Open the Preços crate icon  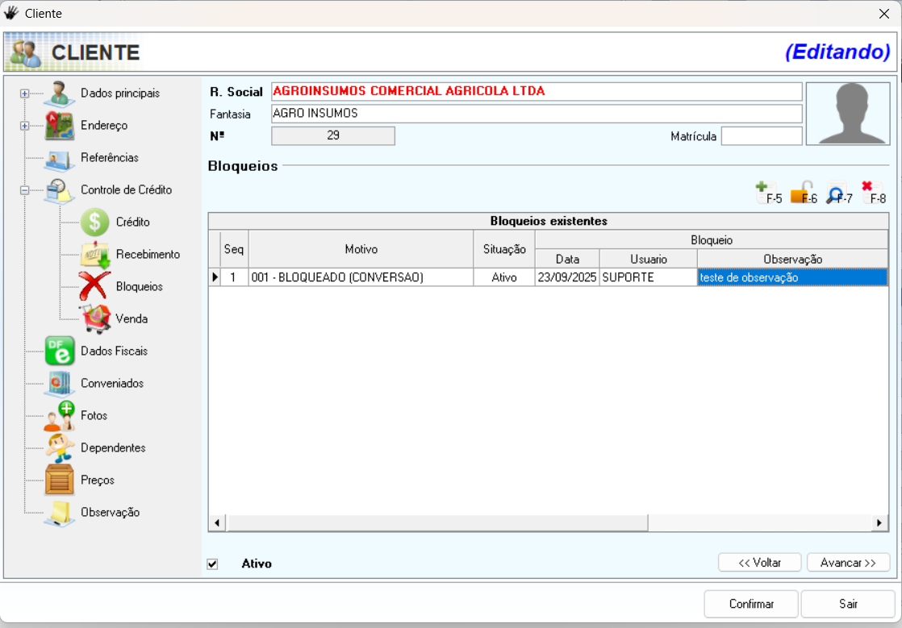tap(59, 480)
